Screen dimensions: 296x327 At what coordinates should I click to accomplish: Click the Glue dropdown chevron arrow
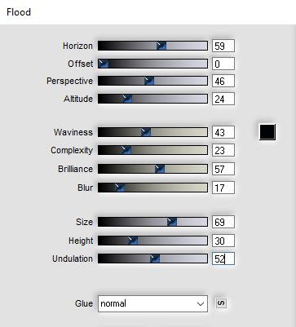point(201,304)
